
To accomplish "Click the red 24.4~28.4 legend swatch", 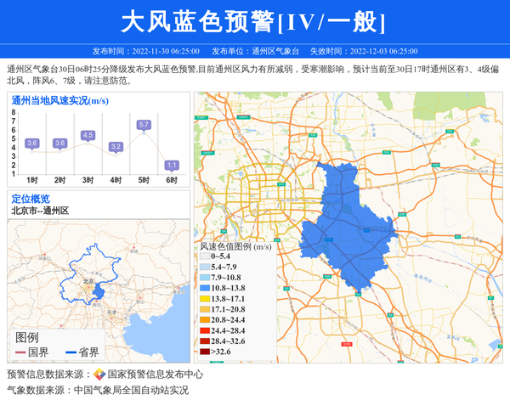I will click(x=205, y=330).
